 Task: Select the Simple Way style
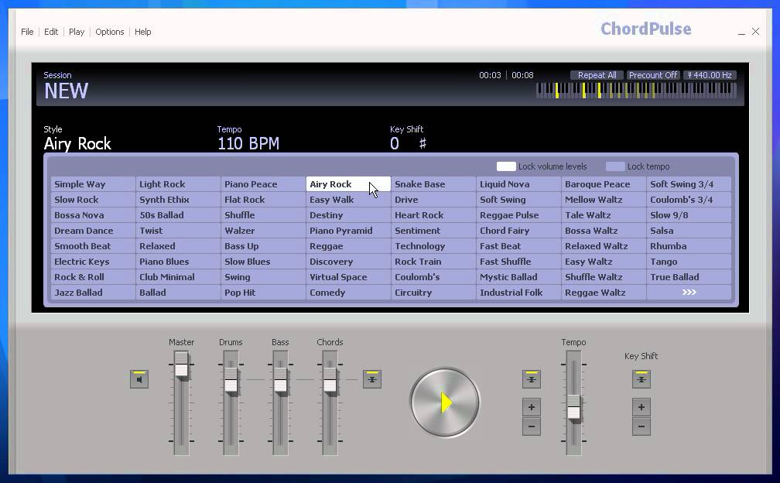point(93,184)
